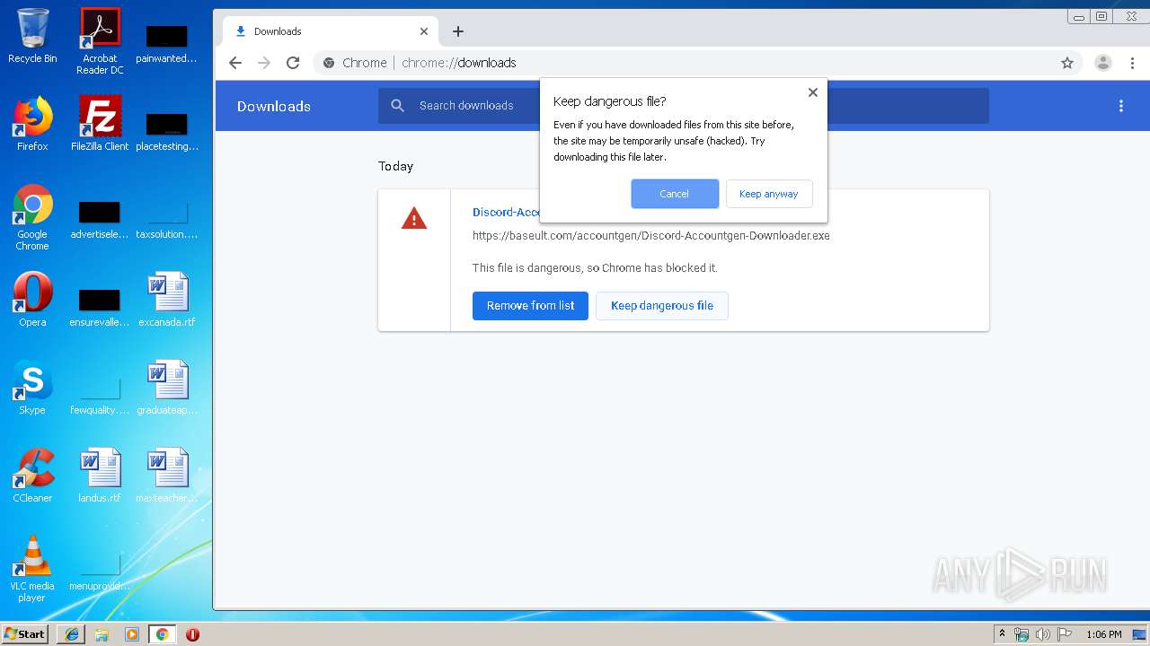Choose Keep anyway in the dialog
Viewport: 1150px width, 646px height.
tap(769, 194)
